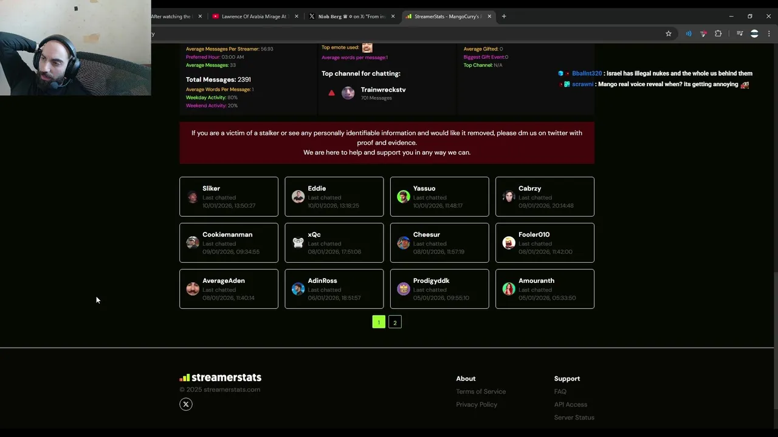The width and height of the screenshot is (778, 437).
Task: Open the Cabrzy streamer card
Action: (x=545, y=197)
